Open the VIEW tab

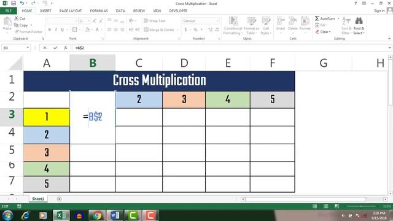point(157,11)
